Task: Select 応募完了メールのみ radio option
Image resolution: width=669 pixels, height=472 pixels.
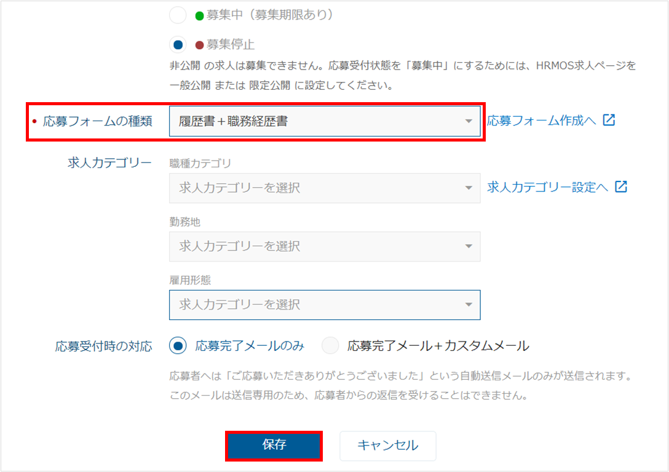Action: point(178,346)
